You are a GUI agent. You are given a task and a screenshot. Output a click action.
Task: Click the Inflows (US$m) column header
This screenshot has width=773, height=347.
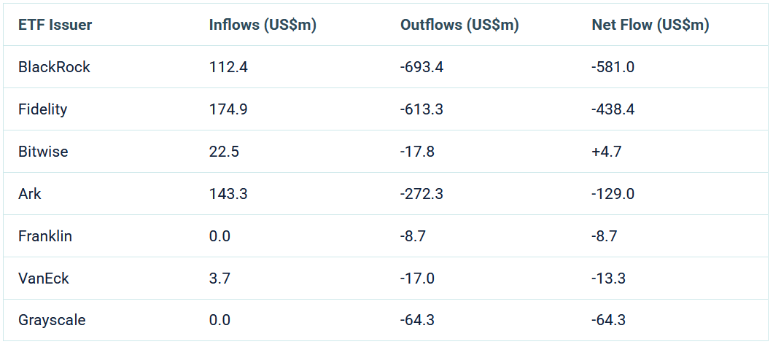click(263, 25)
